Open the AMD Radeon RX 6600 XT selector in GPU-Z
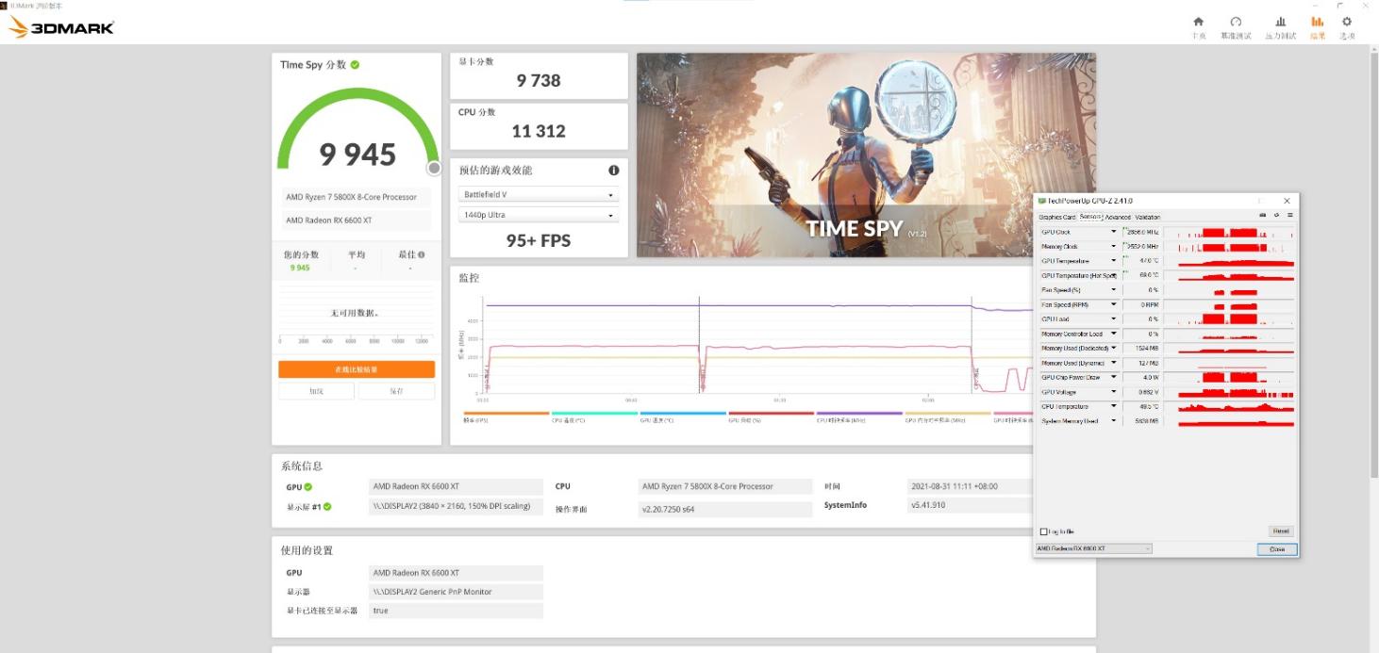Image resolution: width=1379 pixels, height=653 pixels. pyautogui.click(x=1094, y=548)
